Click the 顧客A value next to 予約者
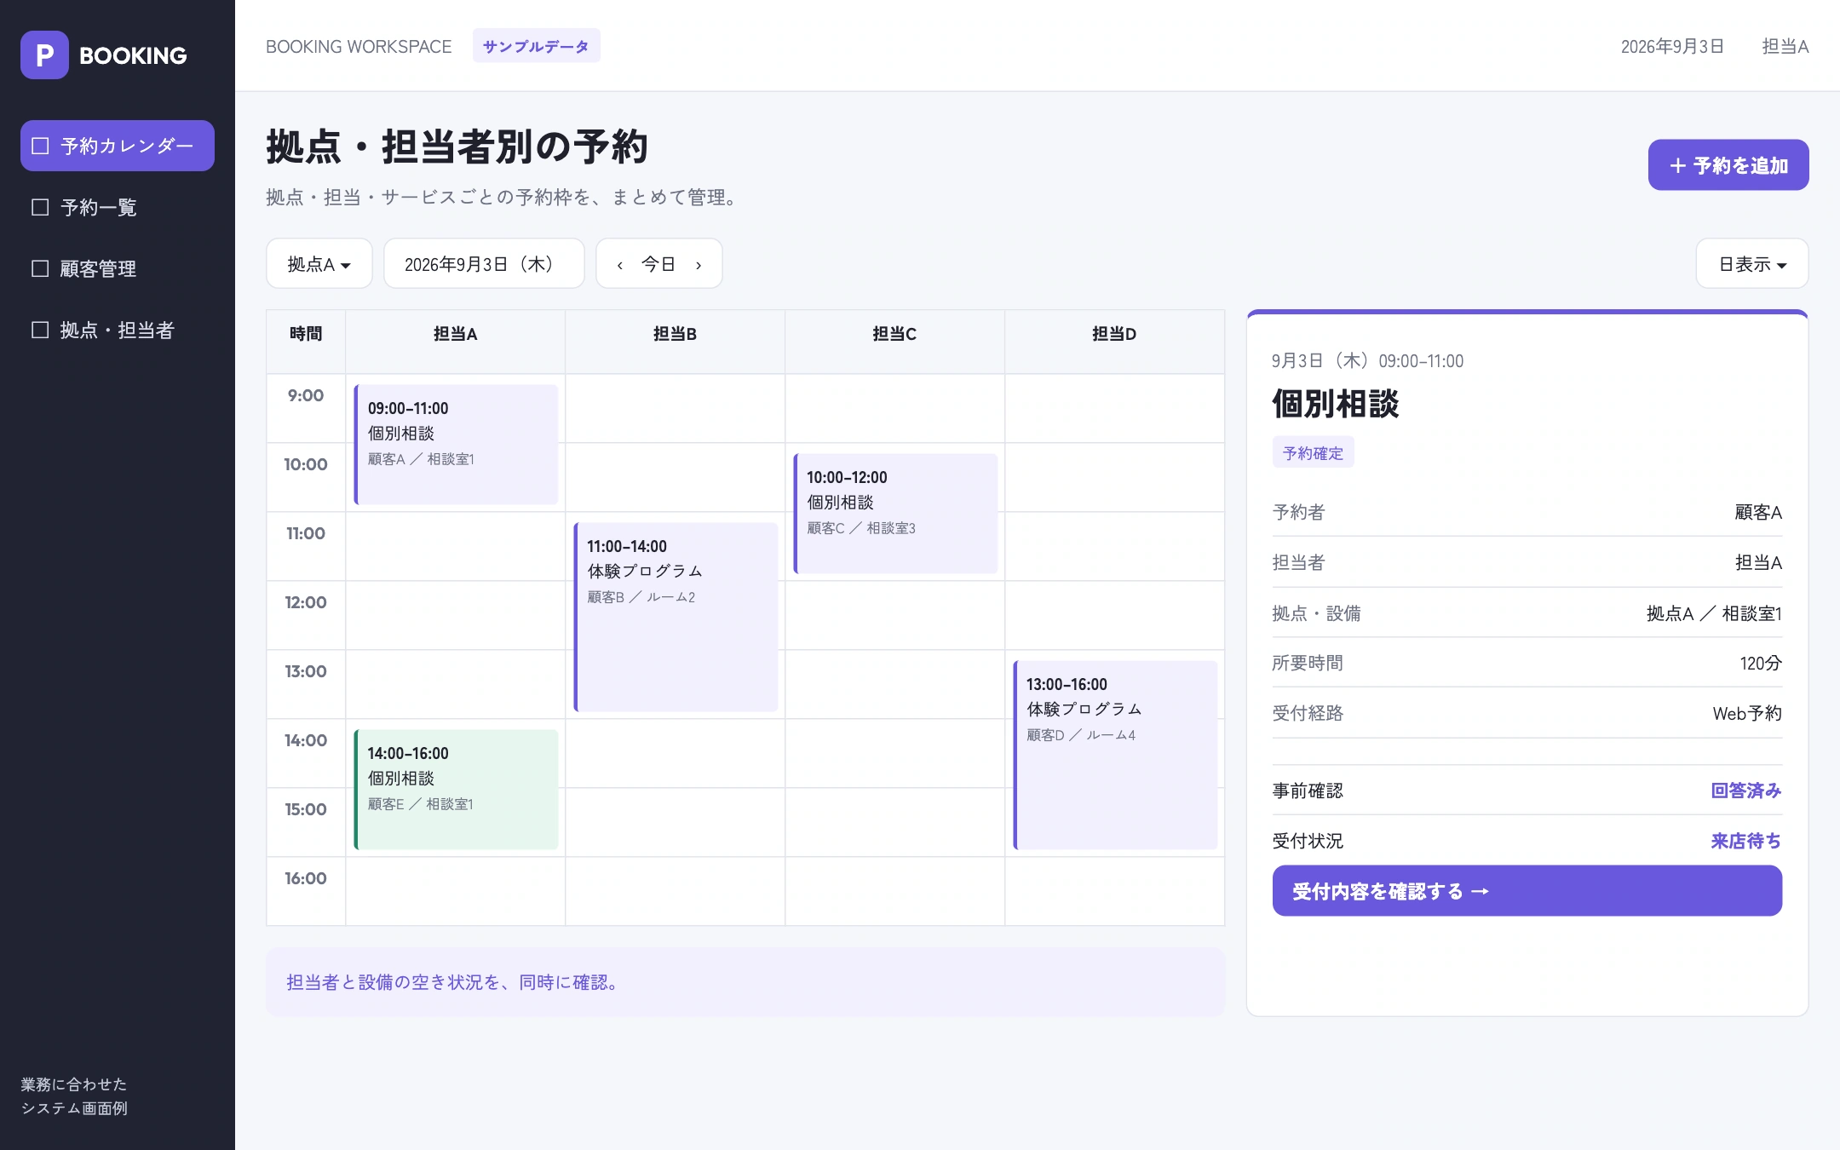This screenshot has width=1840, height=1150. tap(1758, 512)
